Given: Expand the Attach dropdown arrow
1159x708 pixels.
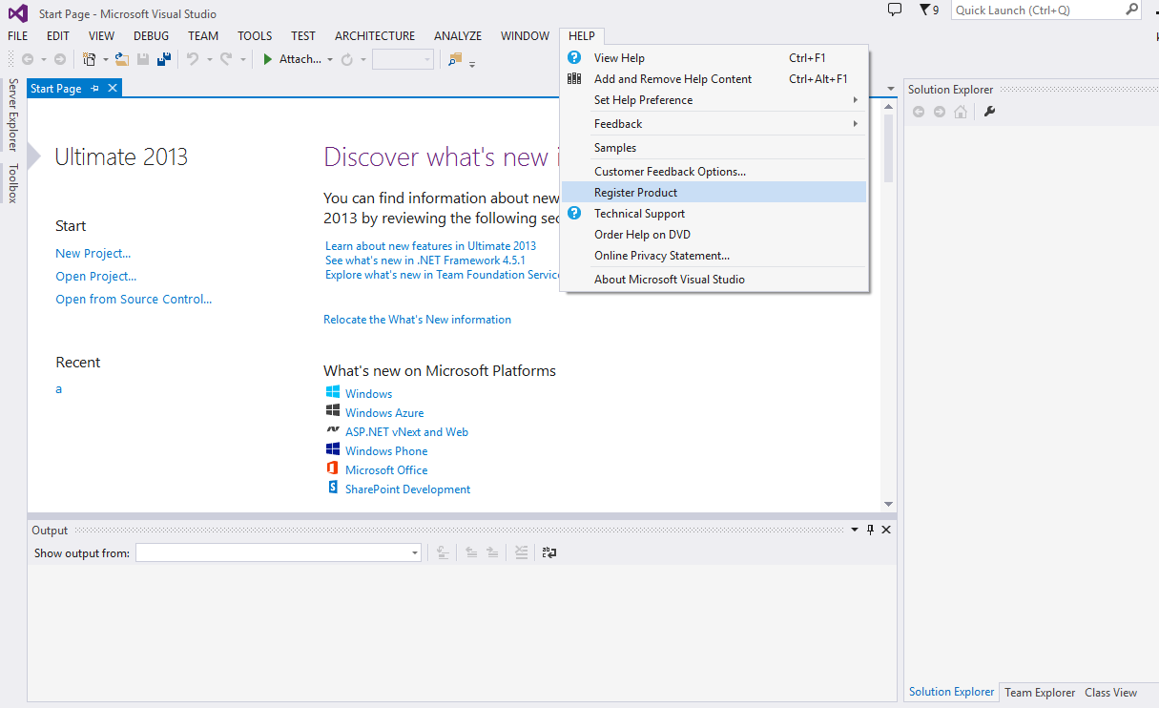Looking at the screenshot, I should tap(330, 59).
